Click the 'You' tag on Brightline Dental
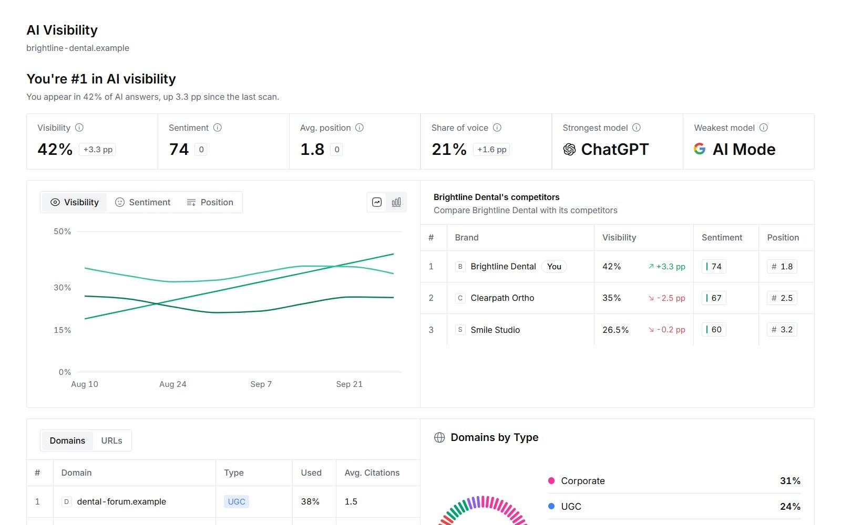Screen dimensions: 841x525 pos(554,267)
